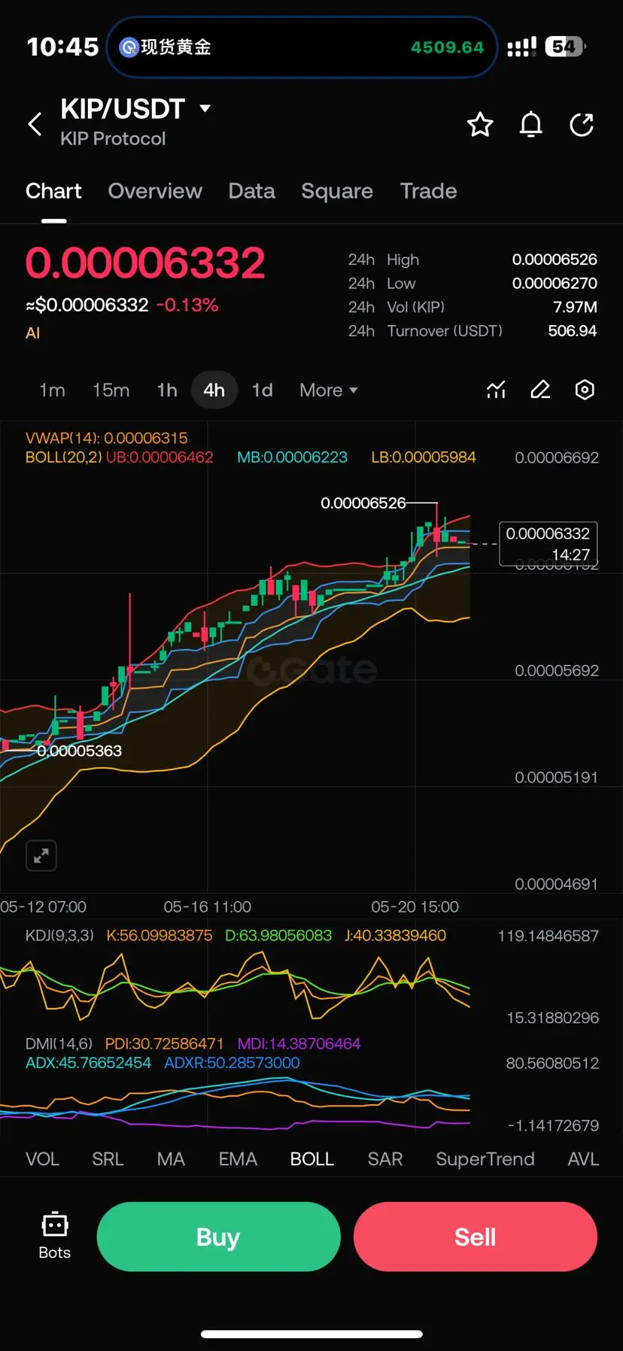Screen dimensions: 623x1351
Task: Switch to the Chart tab
Action: click(53, 191)
